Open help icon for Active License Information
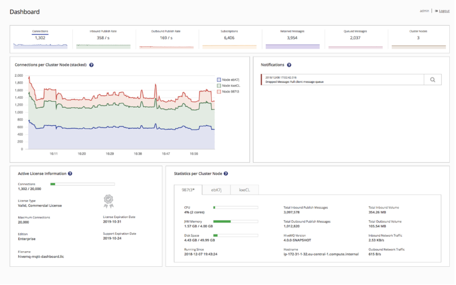This screenshot has width=456, height=285. click(70, 174)
